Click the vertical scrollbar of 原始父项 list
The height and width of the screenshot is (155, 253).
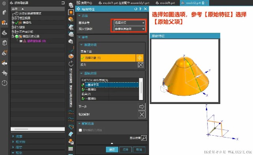click(141, 89)
